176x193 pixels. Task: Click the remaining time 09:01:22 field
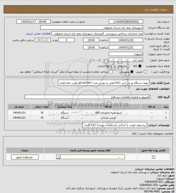coord(43,40)
